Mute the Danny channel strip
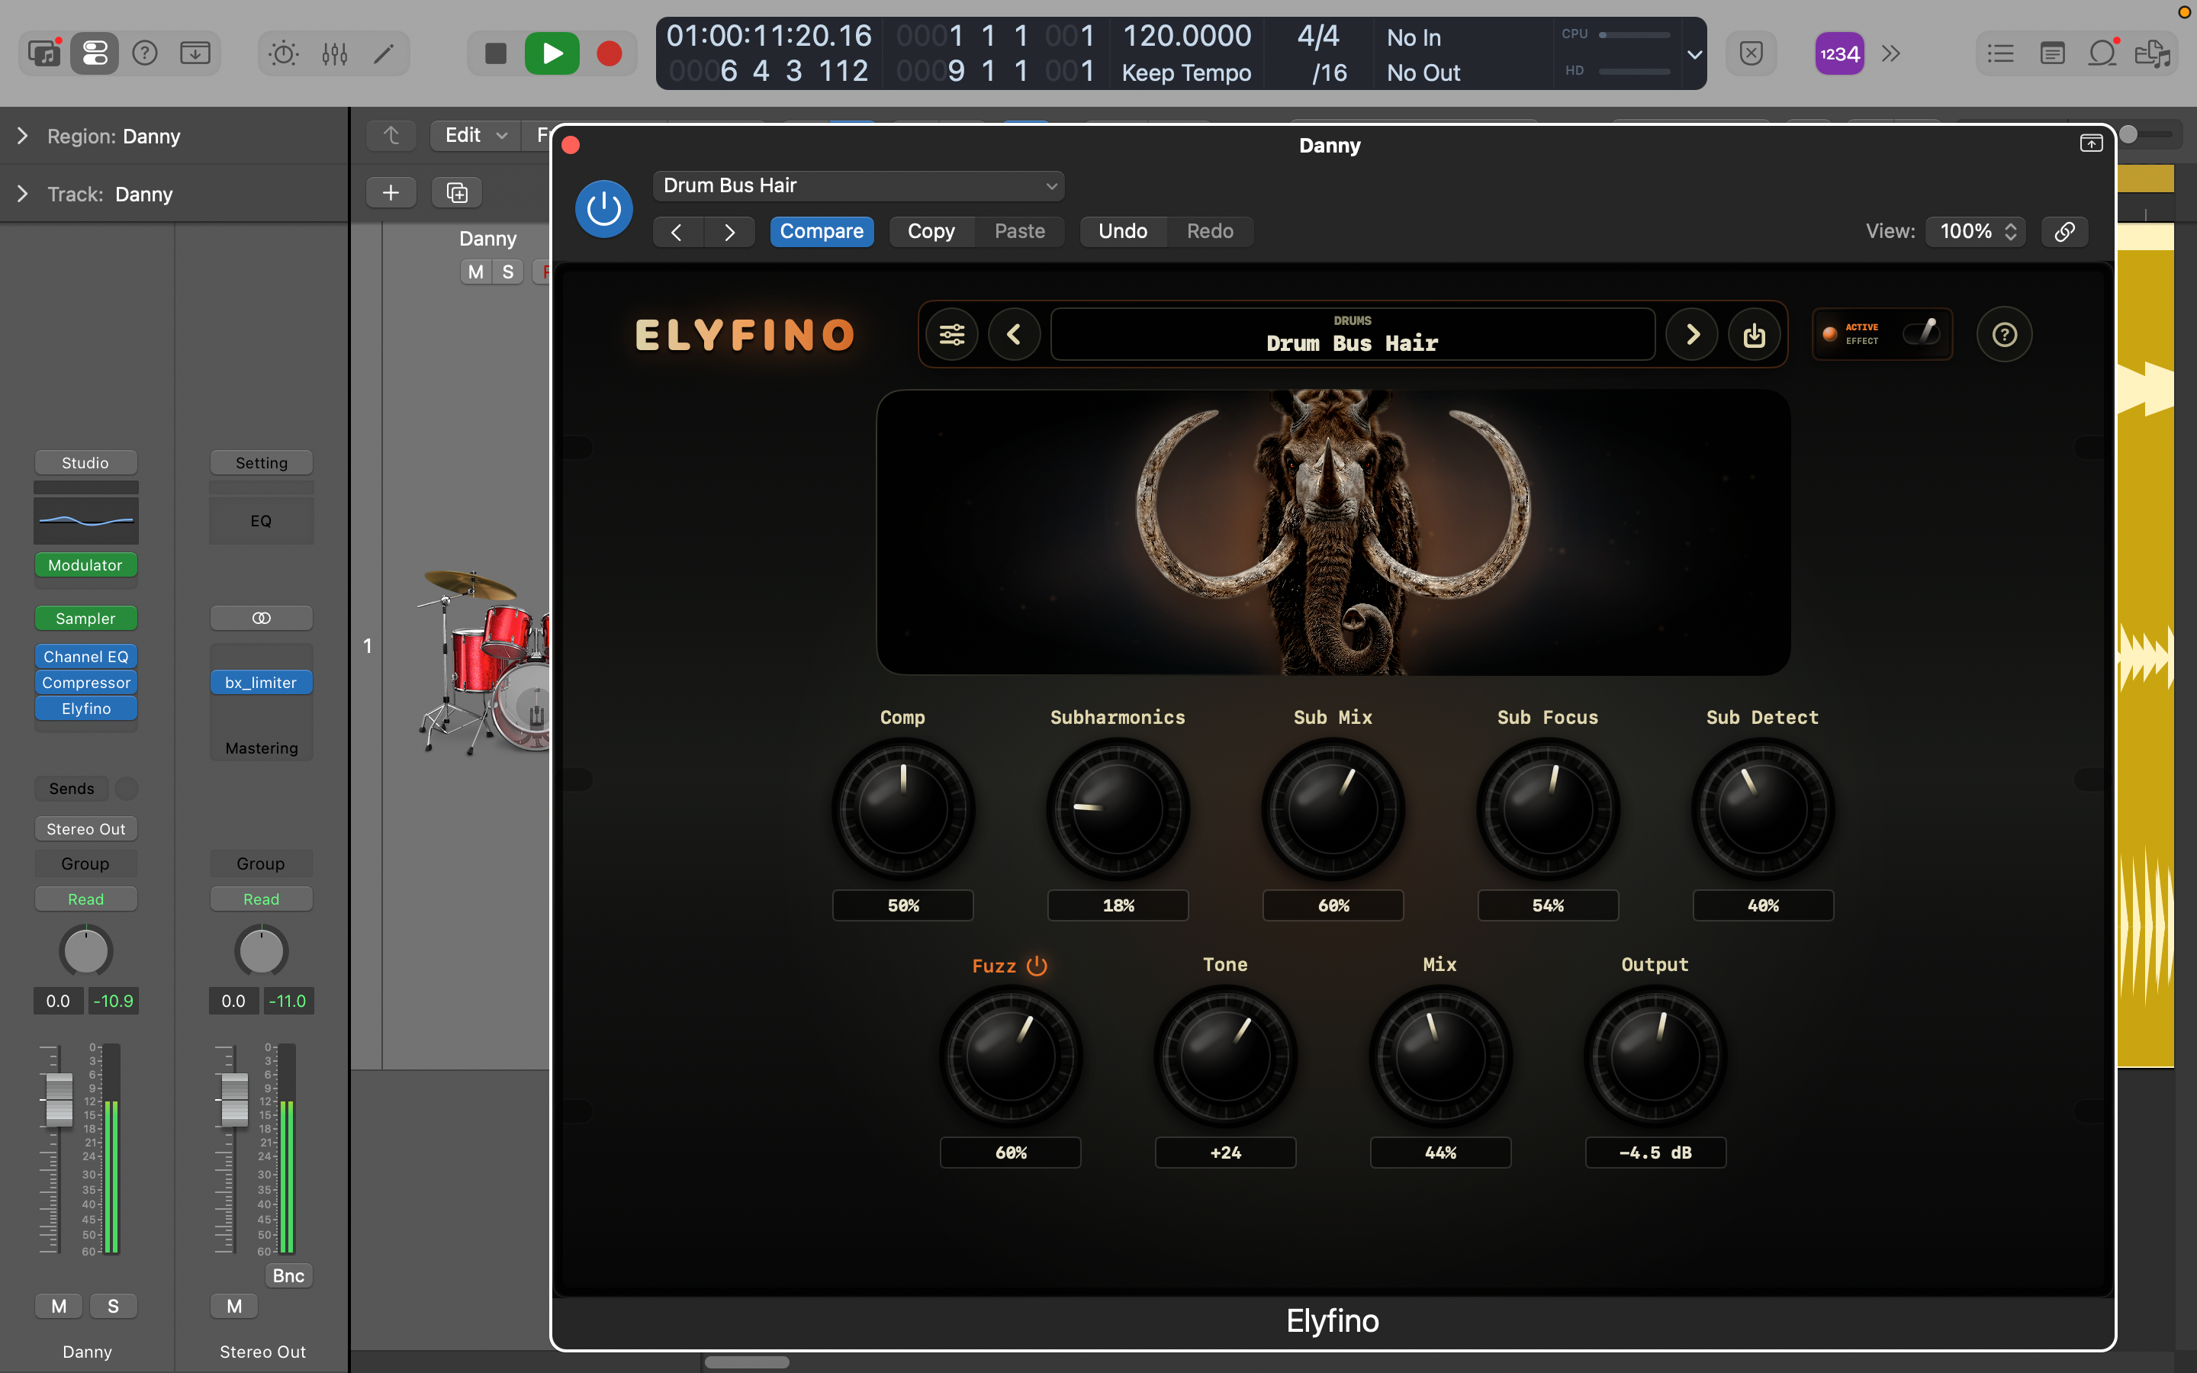Image resolution: width=2197 pixels, height=1373 pixels. 59,1306
